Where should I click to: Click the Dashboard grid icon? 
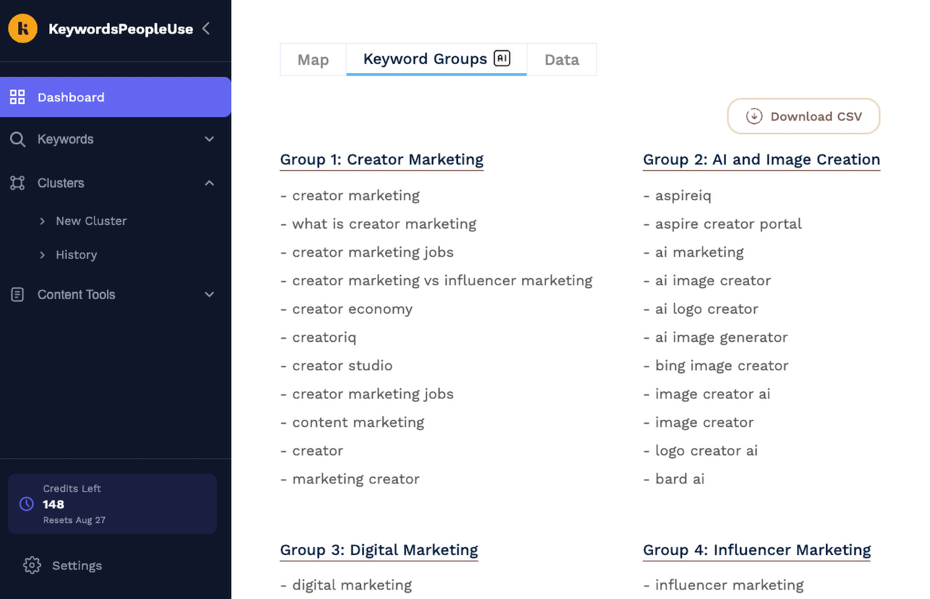click(x=17, y=97)
